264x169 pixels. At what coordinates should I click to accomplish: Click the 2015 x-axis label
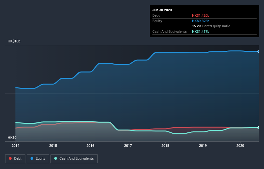tap(53, 146)
